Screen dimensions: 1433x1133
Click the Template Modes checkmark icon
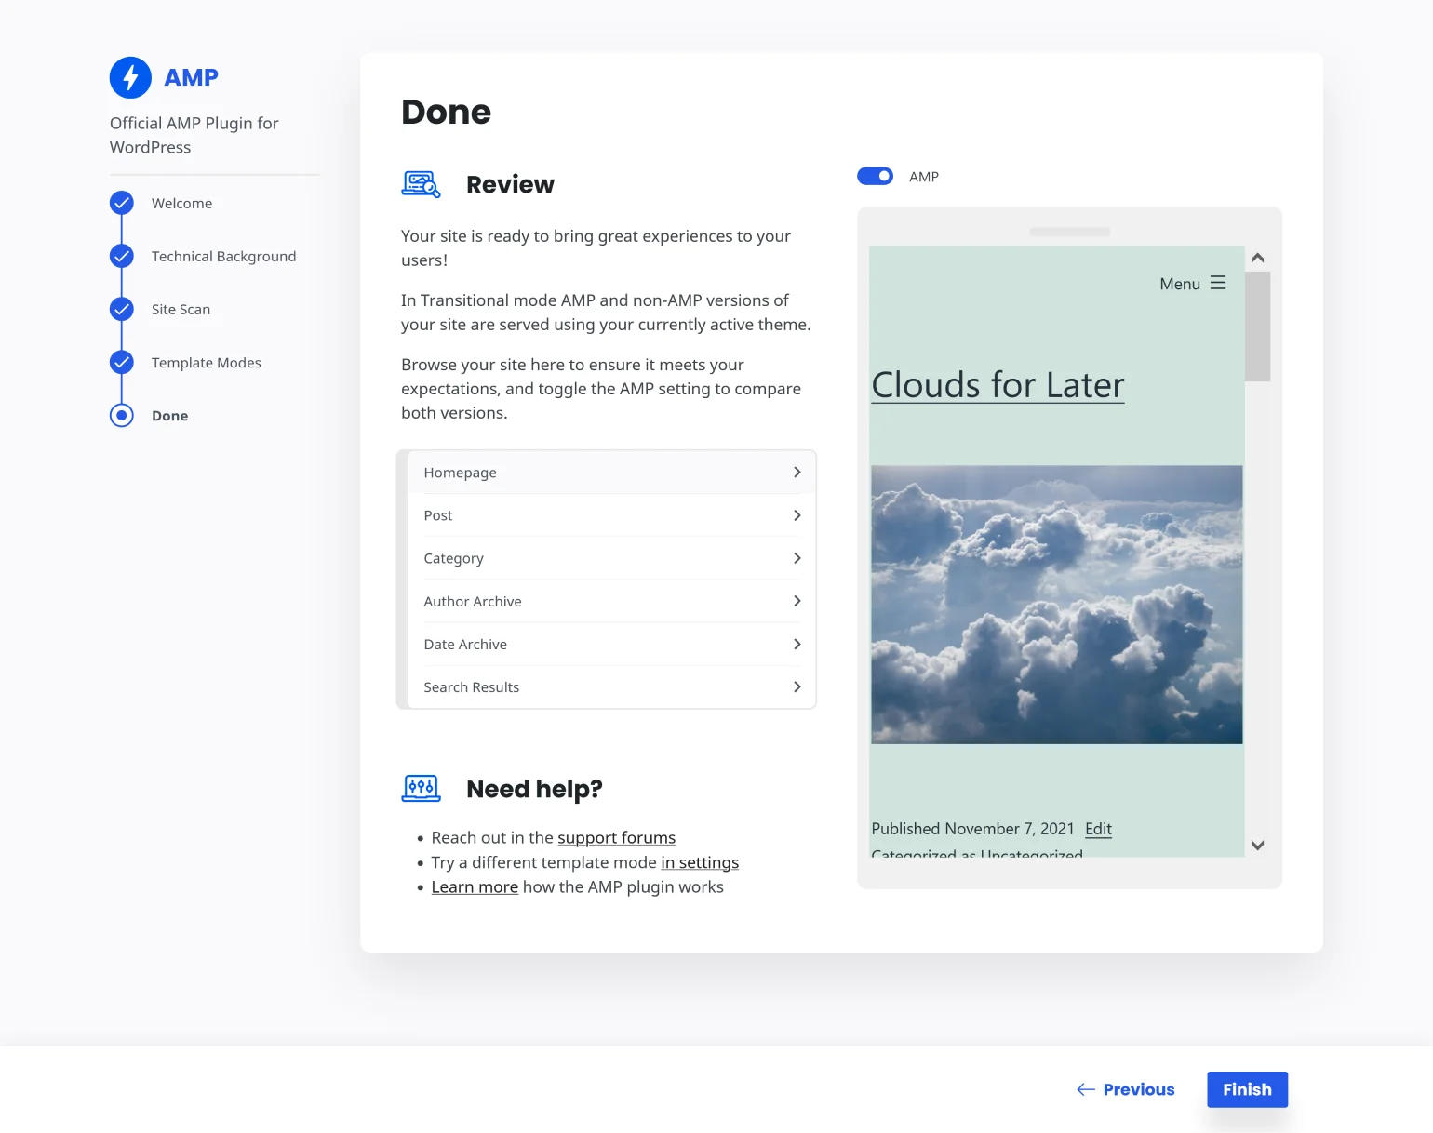coord(122,362)
